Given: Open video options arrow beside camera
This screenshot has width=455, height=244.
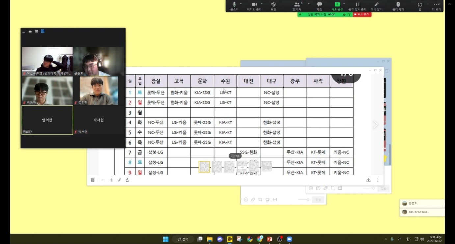Looking at the screenshot, I should [x=262, y=3].
